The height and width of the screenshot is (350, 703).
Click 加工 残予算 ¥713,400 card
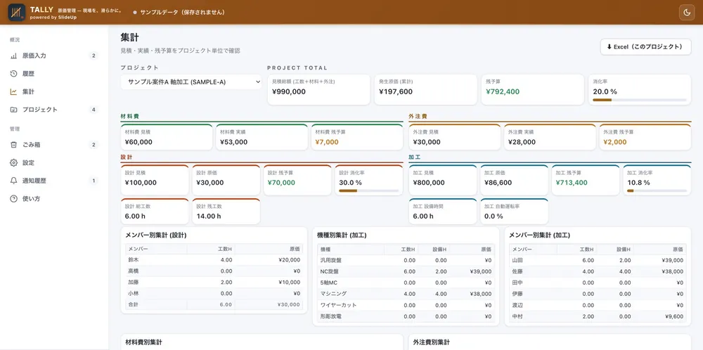pyautogui.click(x=586, y=180)
